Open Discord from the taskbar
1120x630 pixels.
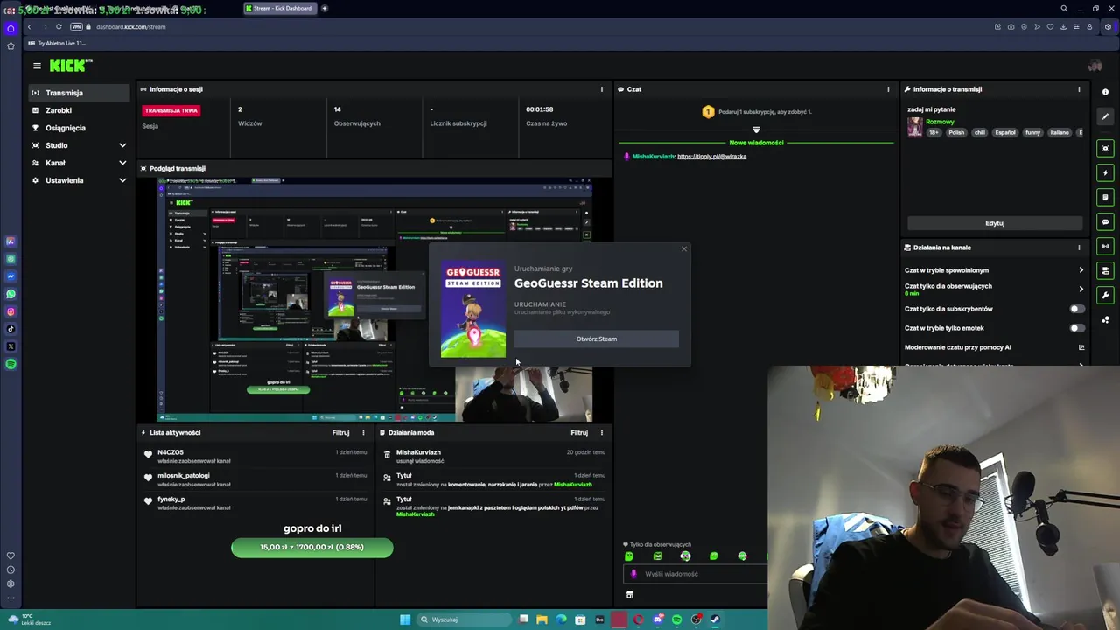(x=657, y=619)
